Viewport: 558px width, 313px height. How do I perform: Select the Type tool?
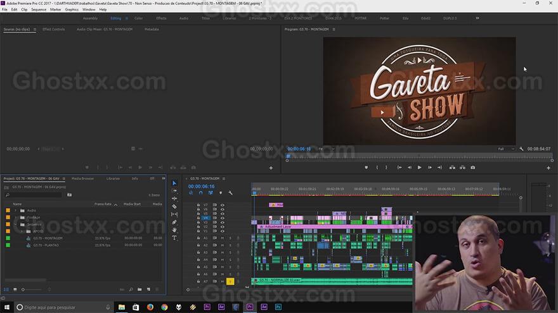click(x=174, y=238)
